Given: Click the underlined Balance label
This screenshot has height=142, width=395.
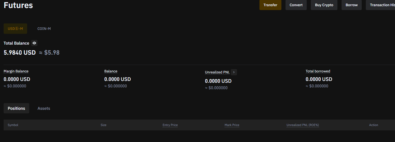Looking at the screenshot, I should pyautogui.click(x=111, y=71).
